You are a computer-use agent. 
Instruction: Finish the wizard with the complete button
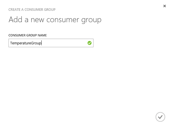pyautogui.click(x=160, y=117)
